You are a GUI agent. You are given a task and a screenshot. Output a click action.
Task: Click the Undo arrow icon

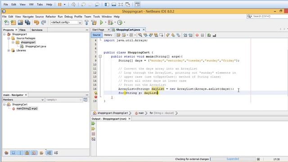coord(36,22)
